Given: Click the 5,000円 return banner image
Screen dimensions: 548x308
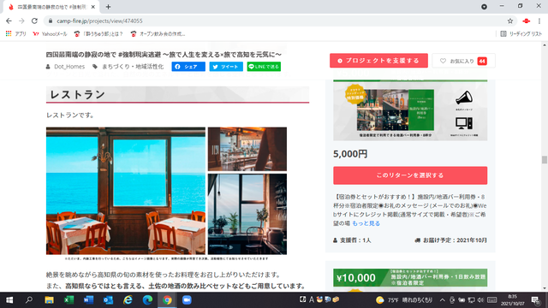Looking at the screenshot, I should coord(410,111).
